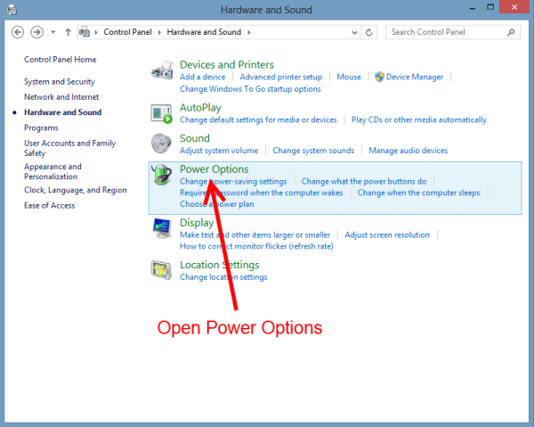
Task: Click Control Panel in the breadcrumb
Action: tap(127, 32)
